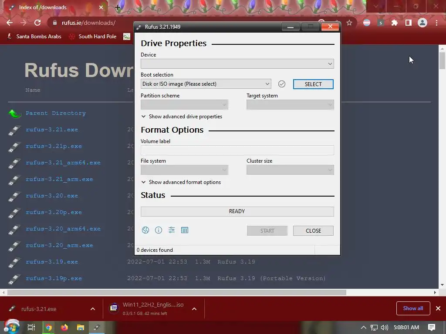
Task: Open the Cluster size dropdown
Action: coord(290,170)
